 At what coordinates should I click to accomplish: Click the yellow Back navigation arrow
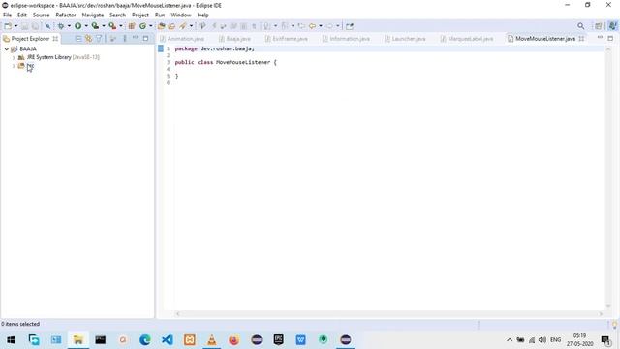tap(312, 26)
